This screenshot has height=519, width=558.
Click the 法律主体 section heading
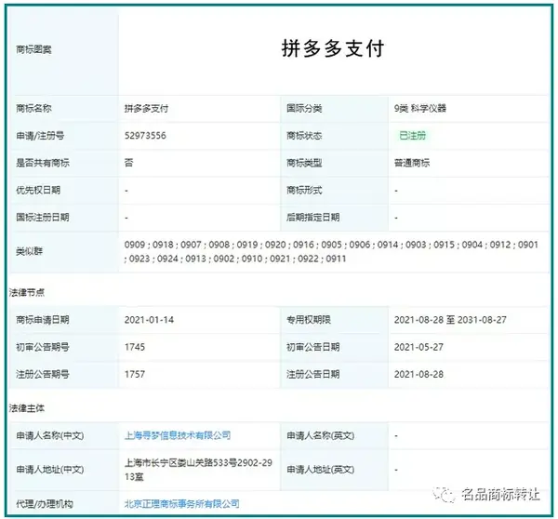click(x=27, y=408)
